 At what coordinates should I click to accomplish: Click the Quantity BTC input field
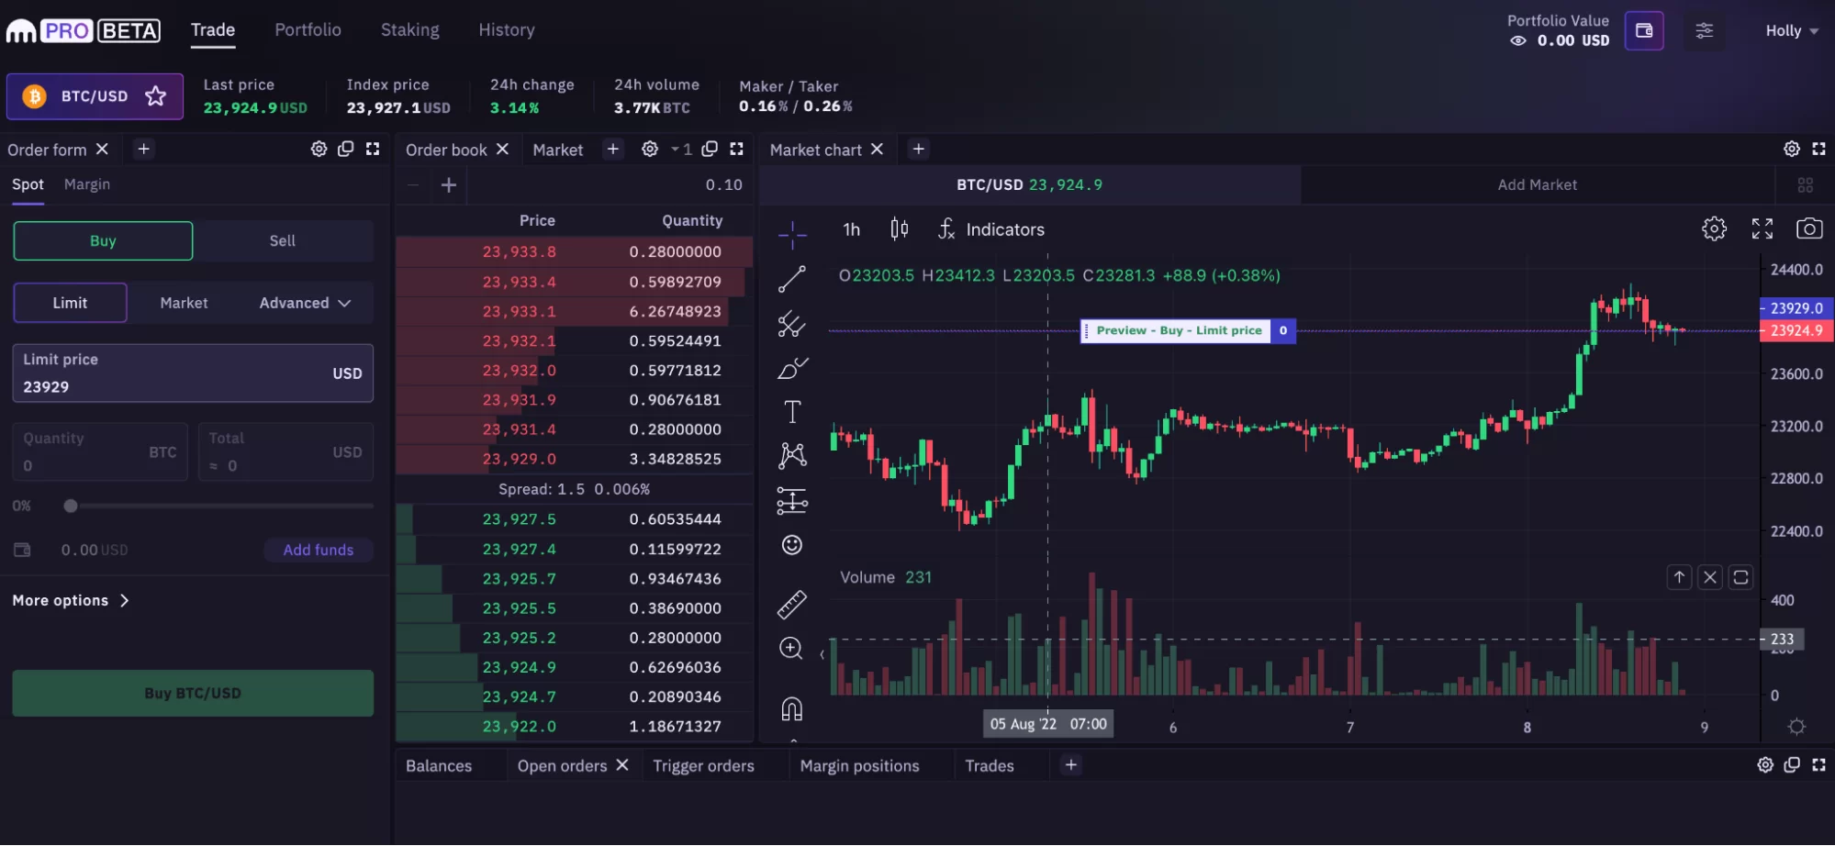point(101,451)
